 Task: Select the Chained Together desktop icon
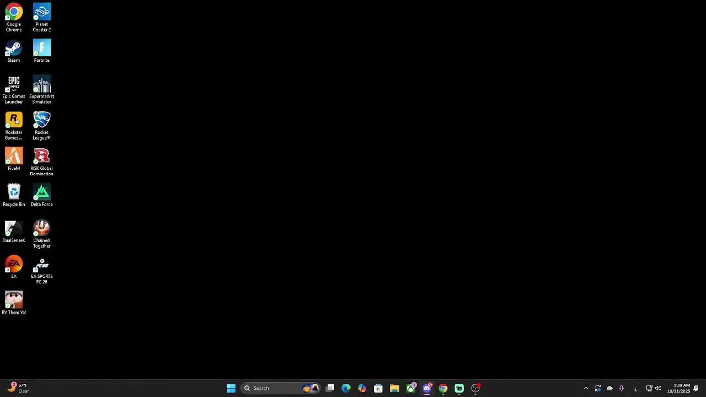(41, 234)
